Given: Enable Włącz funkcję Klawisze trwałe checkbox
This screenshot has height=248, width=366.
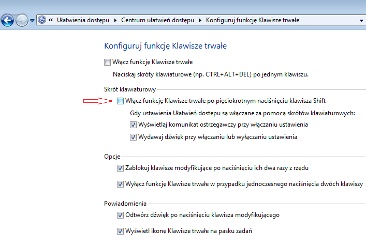Looking at the screenshot, I should click(x=107, y=62).
